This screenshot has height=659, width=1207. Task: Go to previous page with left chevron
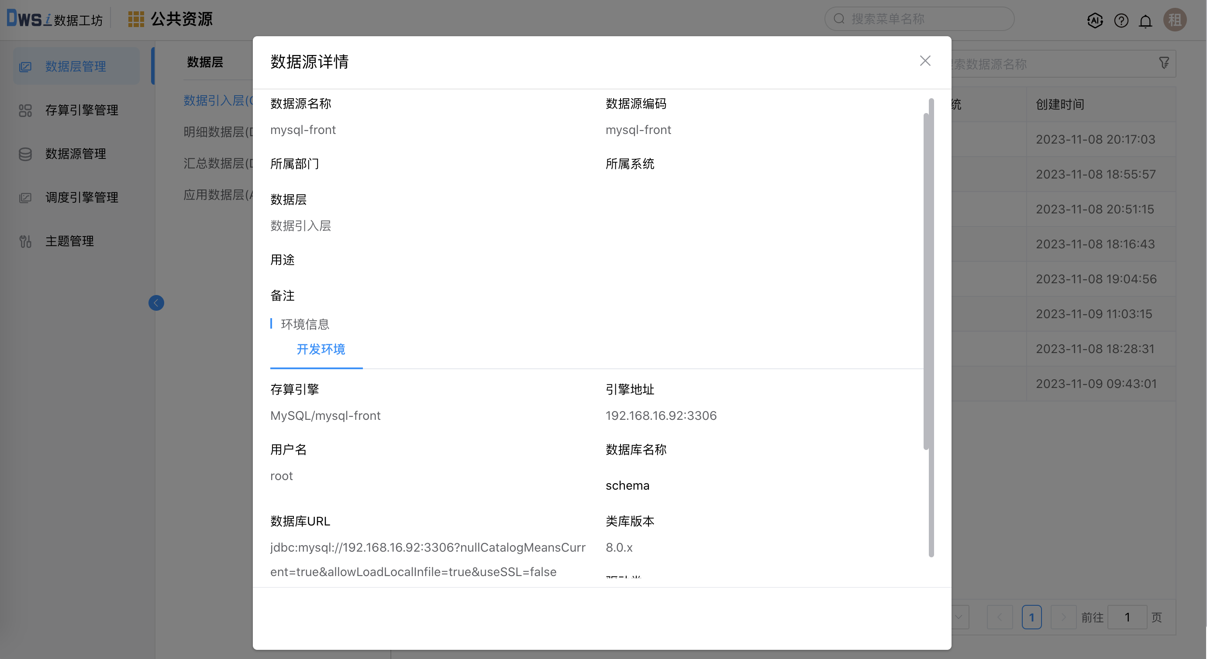coord(1000,617)
